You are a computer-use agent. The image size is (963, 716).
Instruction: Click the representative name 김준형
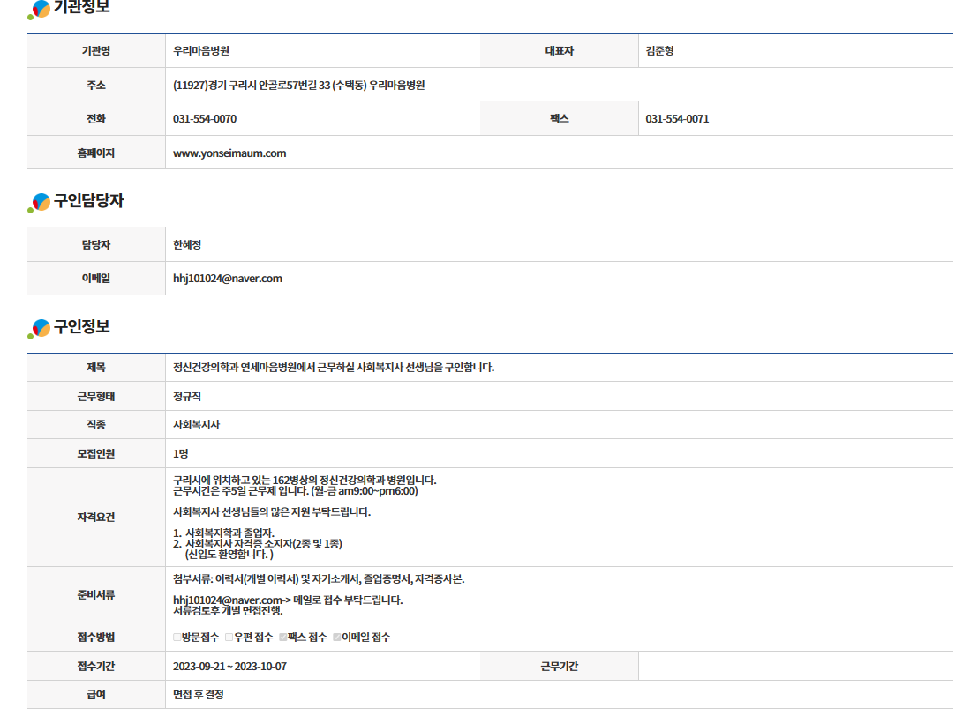[659, 51]
